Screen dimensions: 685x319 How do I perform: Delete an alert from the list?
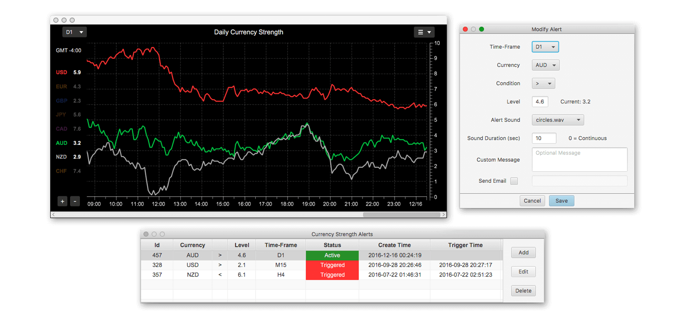coord(523,290)
